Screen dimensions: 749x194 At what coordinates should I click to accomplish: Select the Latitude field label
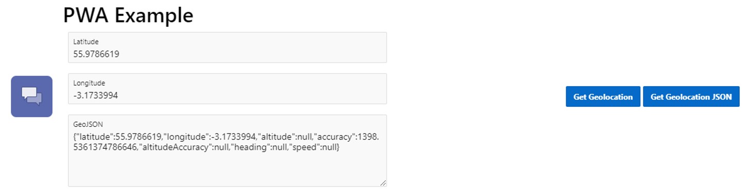pyautogui.click(x=86, y=42)
